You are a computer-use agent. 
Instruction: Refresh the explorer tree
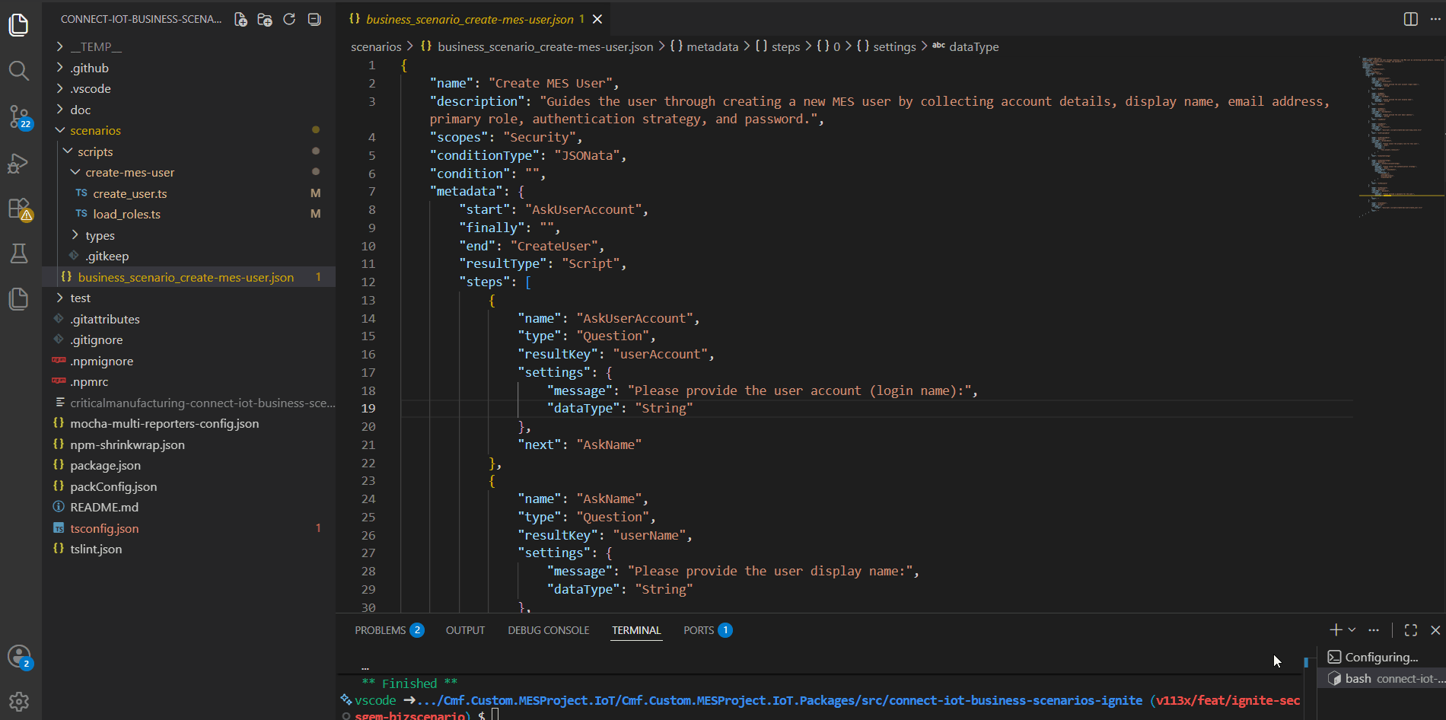(289, 20)
